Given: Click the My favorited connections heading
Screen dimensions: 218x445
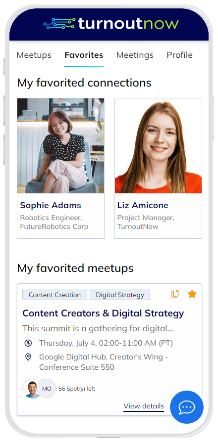Looking at the screenshot, I should click(x=84, y=83).
